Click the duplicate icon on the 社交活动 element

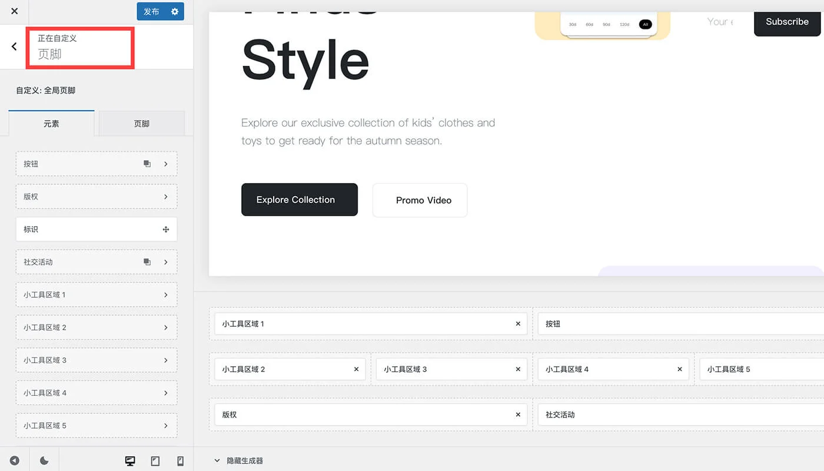point(147,262)
